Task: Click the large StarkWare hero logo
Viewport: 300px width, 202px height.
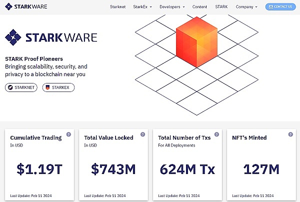Action: pos(51,37)
